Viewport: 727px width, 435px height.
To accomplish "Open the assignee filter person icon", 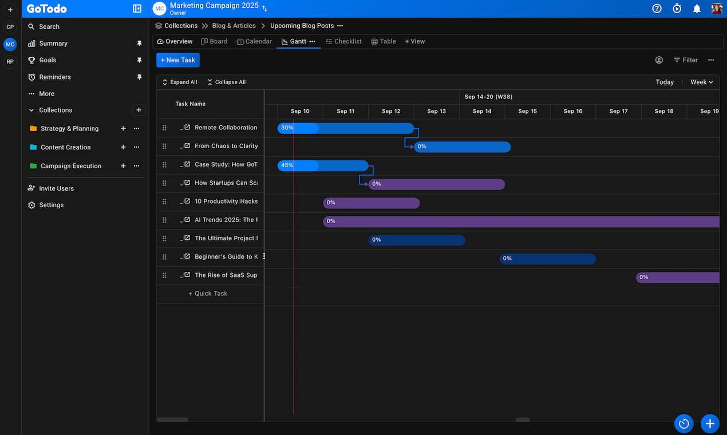I will (659, 60).
